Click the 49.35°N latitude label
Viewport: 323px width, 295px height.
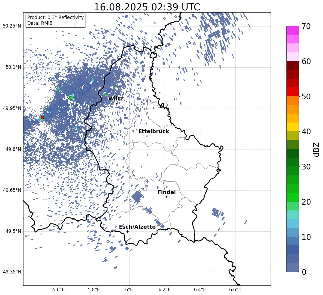tap(12, 272)
